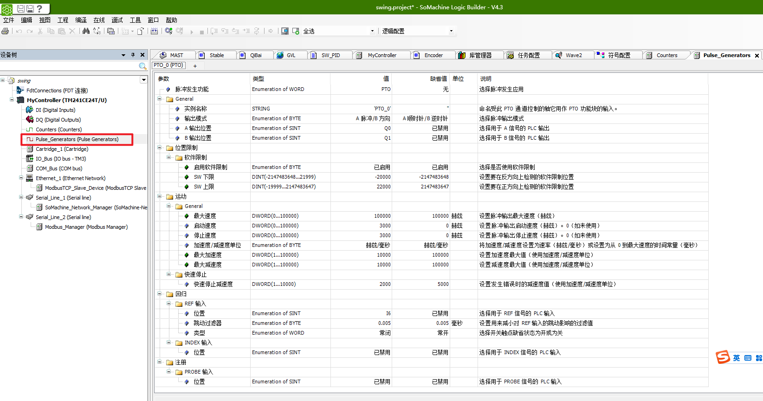
Task: Click the find binoculars icon
Action: coord(86,31)
